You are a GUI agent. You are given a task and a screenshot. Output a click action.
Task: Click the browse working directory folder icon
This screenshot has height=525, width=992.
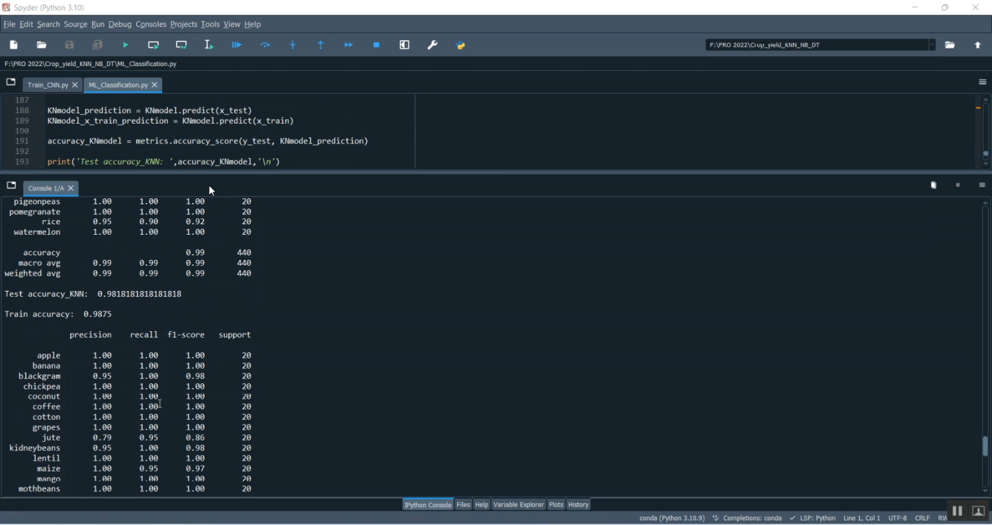tap(950, 45)
